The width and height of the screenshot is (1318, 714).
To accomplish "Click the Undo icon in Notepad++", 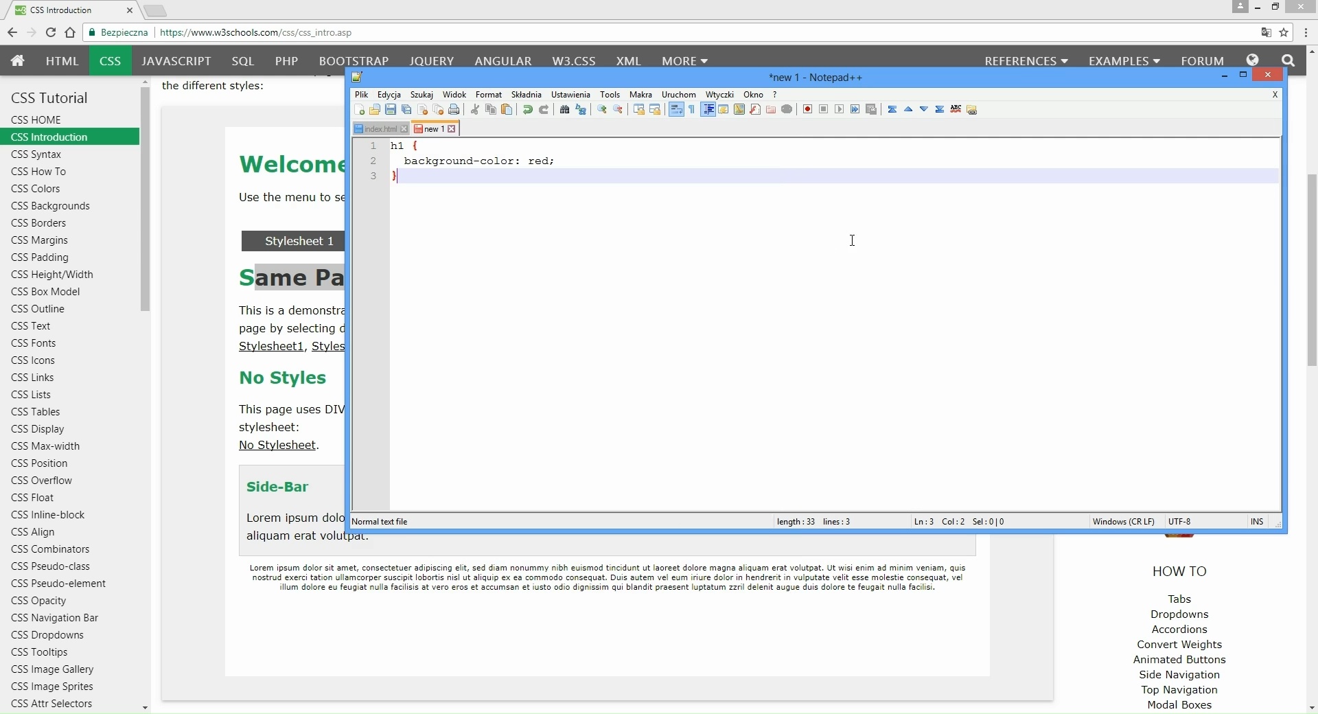I will pos(527,110).
